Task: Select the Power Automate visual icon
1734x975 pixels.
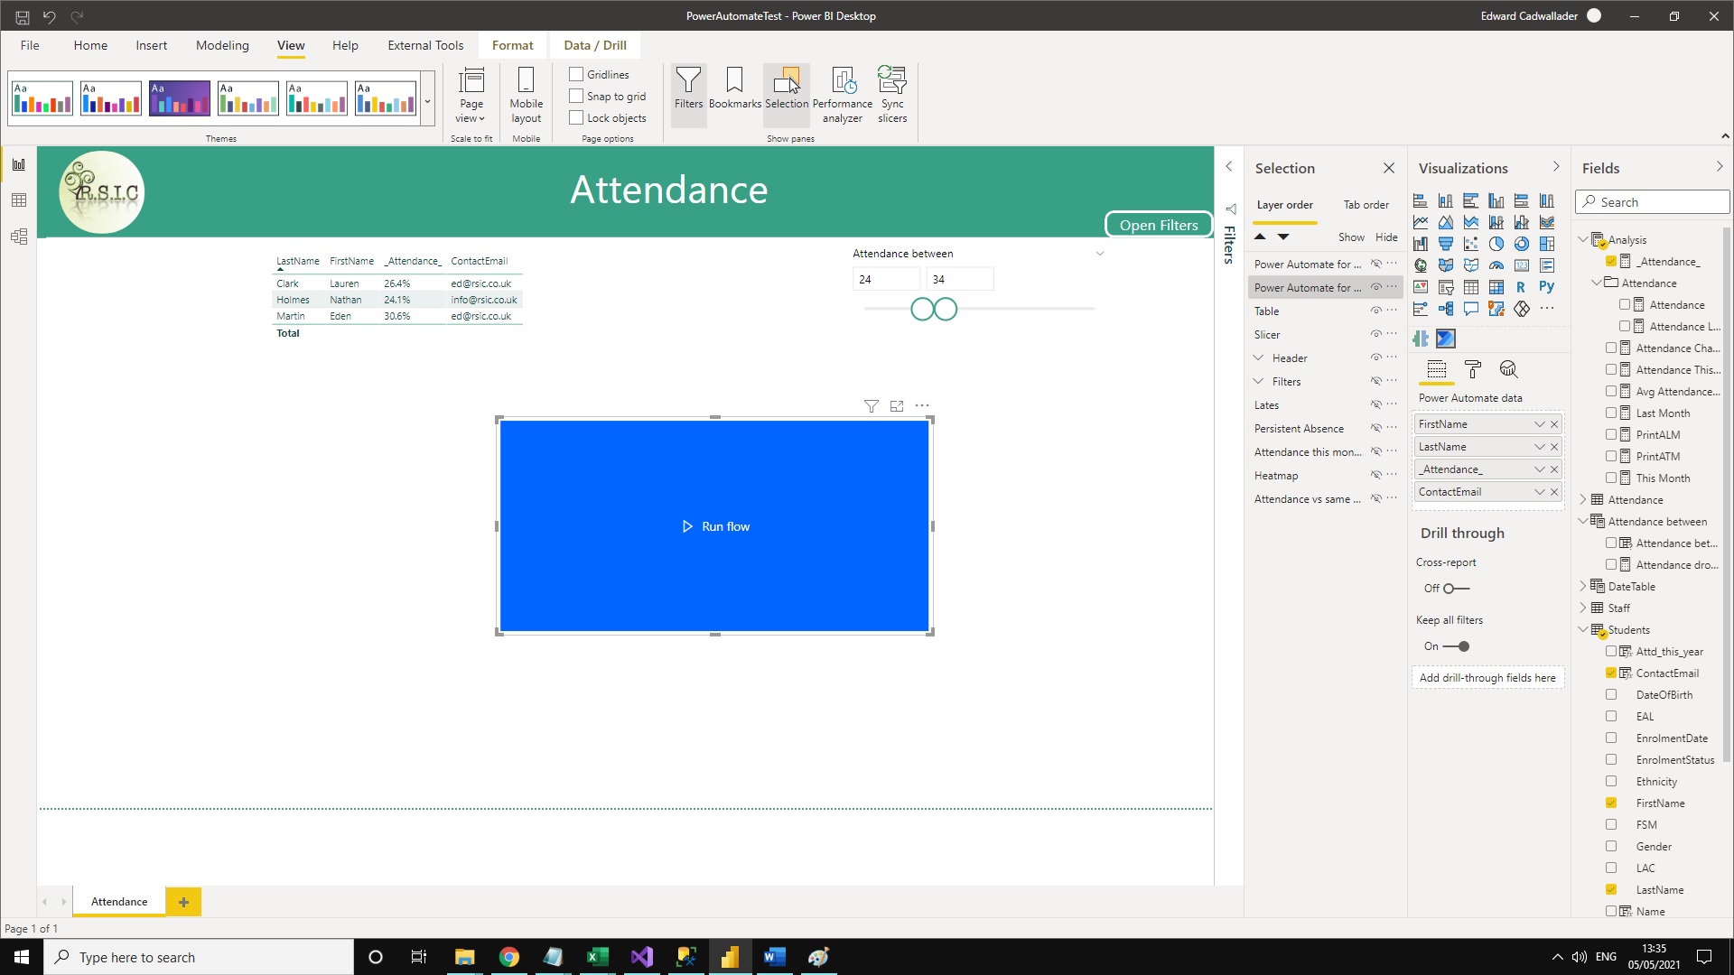Action: pos(1446,339)
